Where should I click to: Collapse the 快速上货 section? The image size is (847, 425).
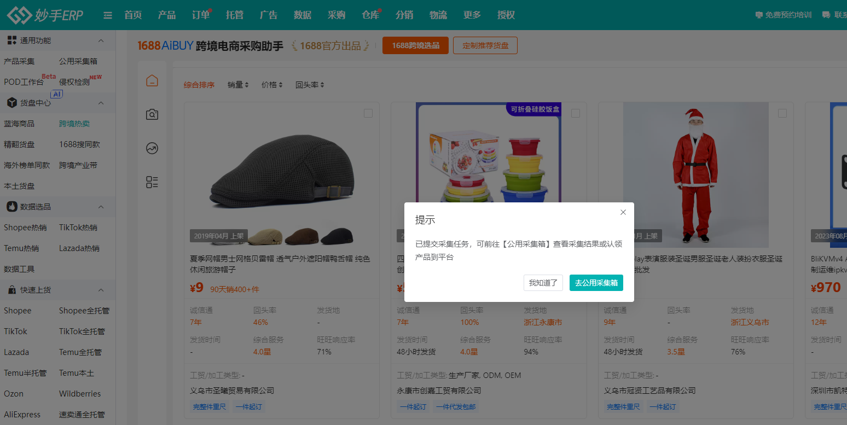click(101, 290)
